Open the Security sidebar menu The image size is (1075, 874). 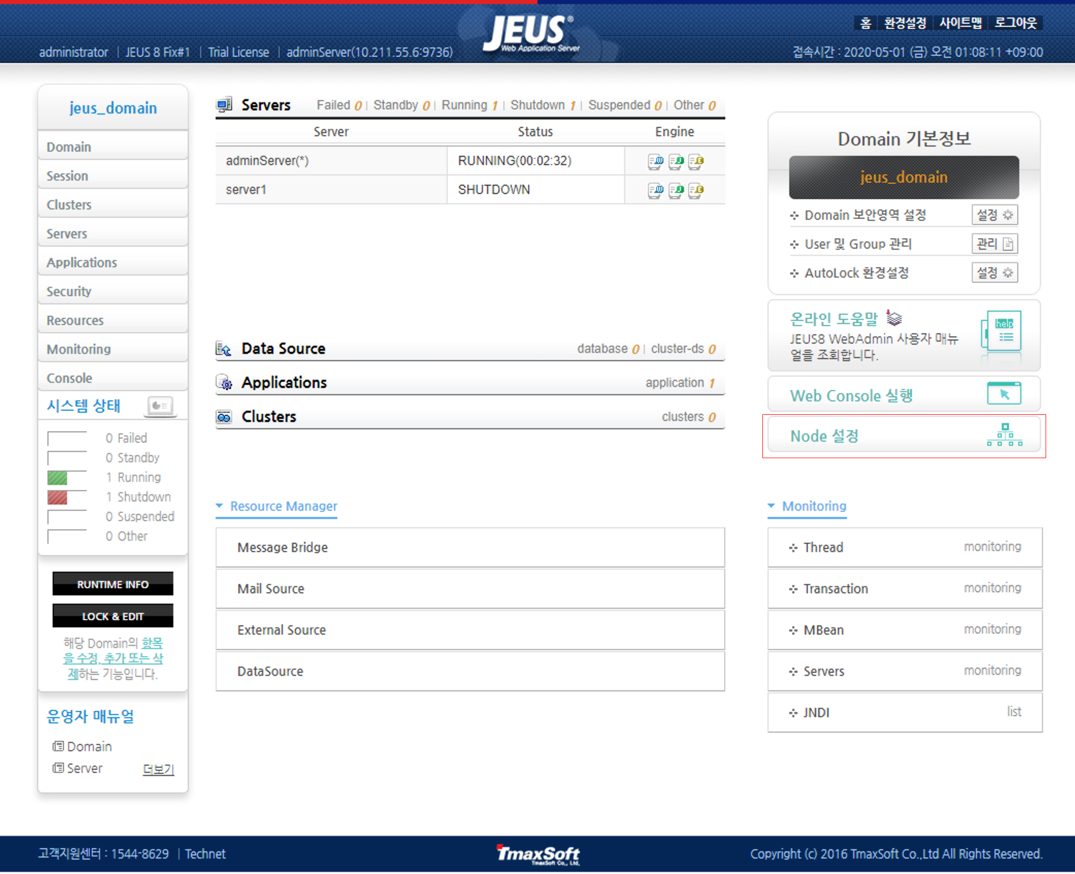click(x=69, y=292)
